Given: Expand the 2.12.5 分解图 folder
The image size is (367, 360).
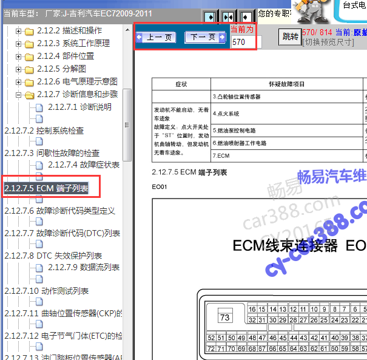Looking at the screenshot, I should coord(18,69).
